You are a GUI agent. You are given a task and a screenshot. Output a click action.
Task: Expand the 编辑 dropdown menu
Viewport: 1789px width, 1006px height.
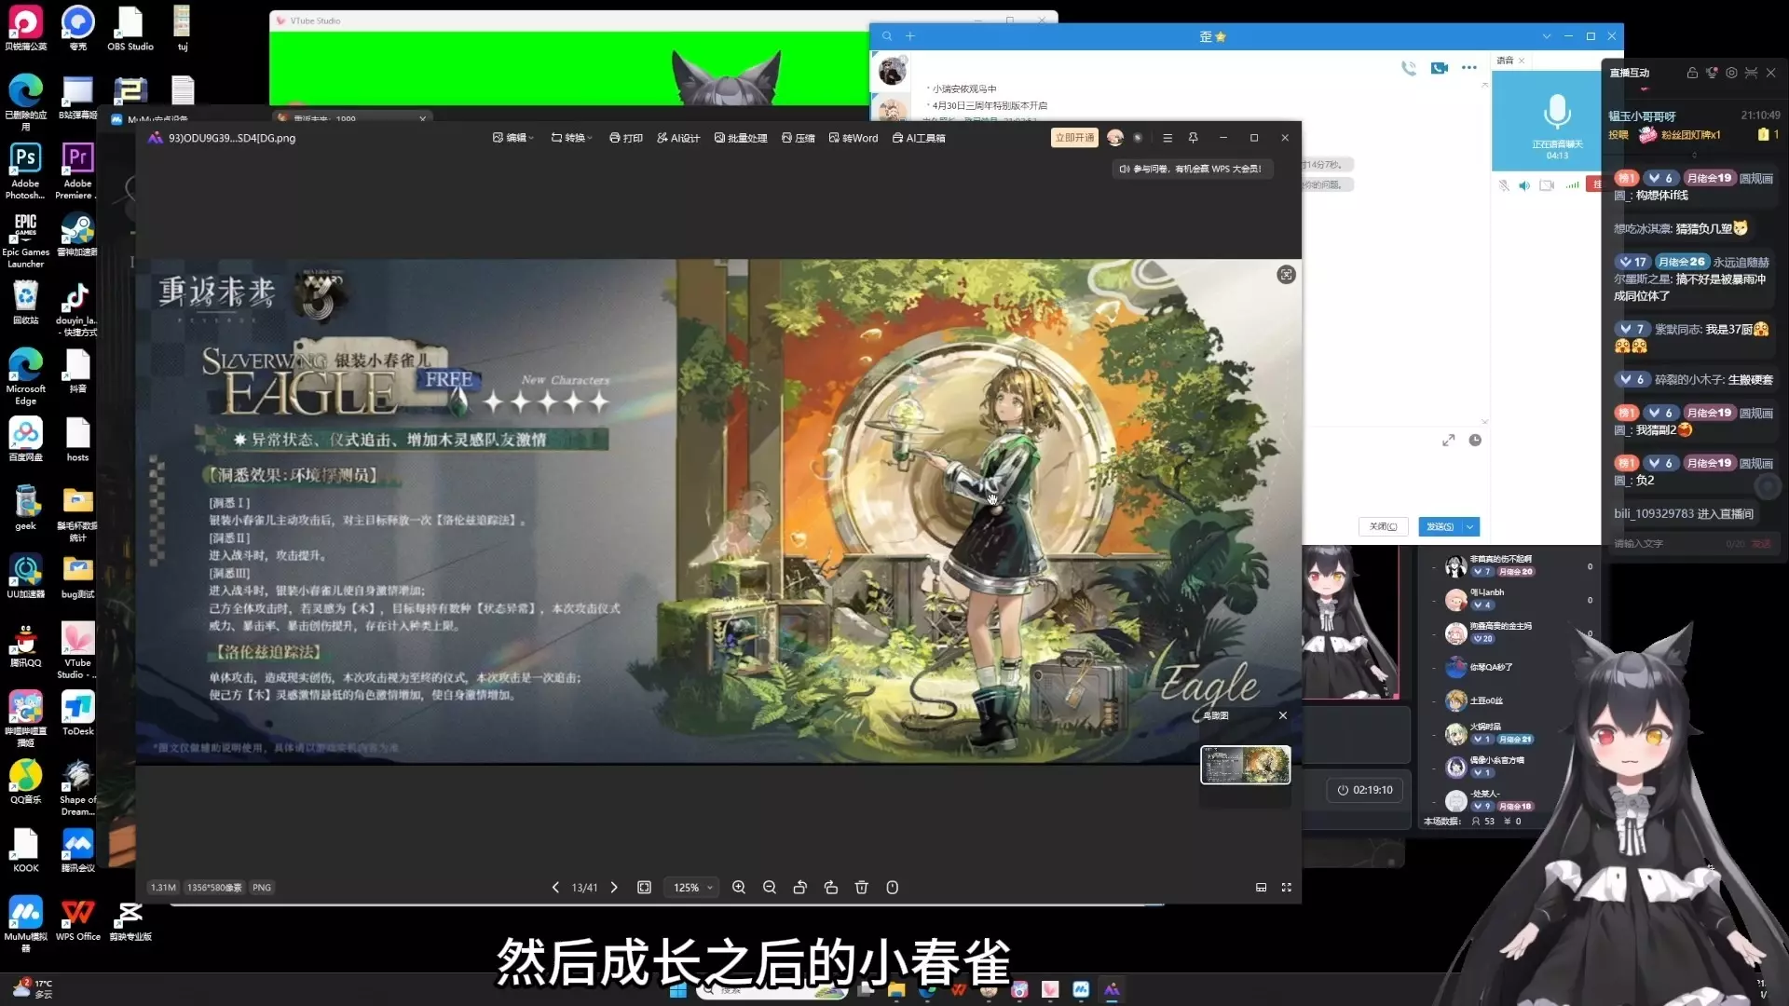[x=513, y=138]
